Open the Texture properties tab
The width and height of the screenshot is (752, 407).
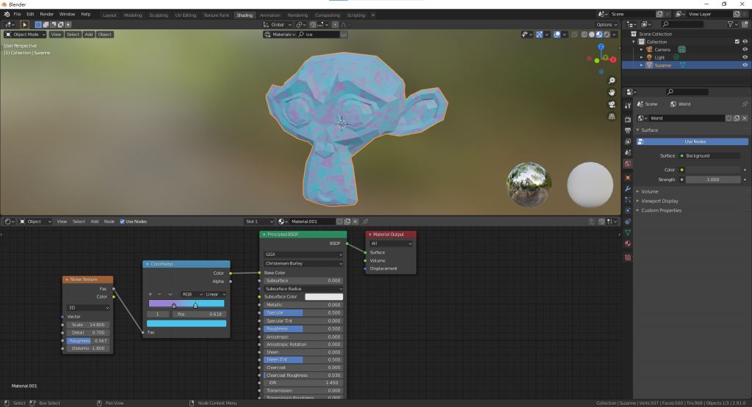(x=628, y=257)
